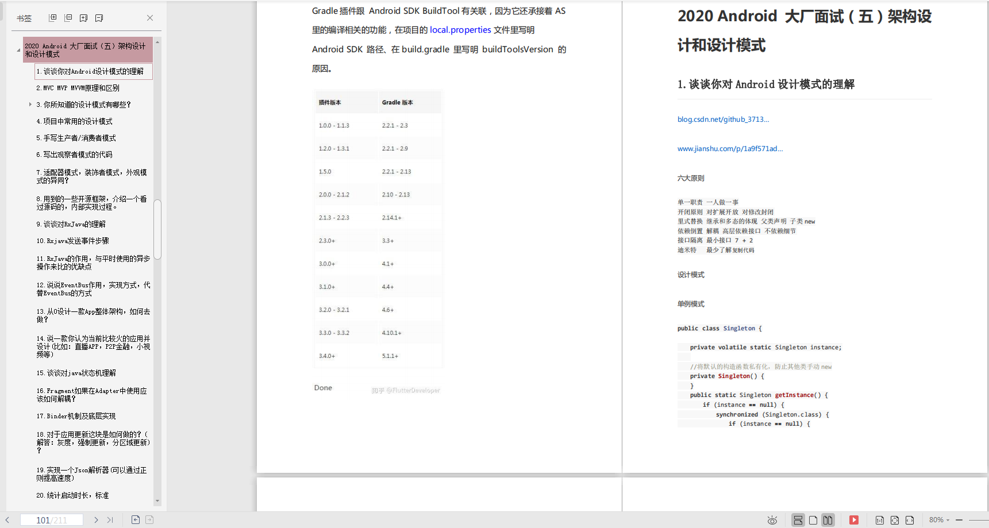Set actual size 1:1 zoom icon
The image size is (989, 528).
(x=880, y=520)
